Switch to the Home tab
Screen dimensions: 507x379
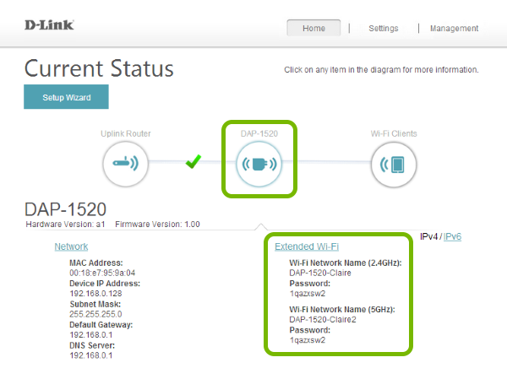coord(313,28)
